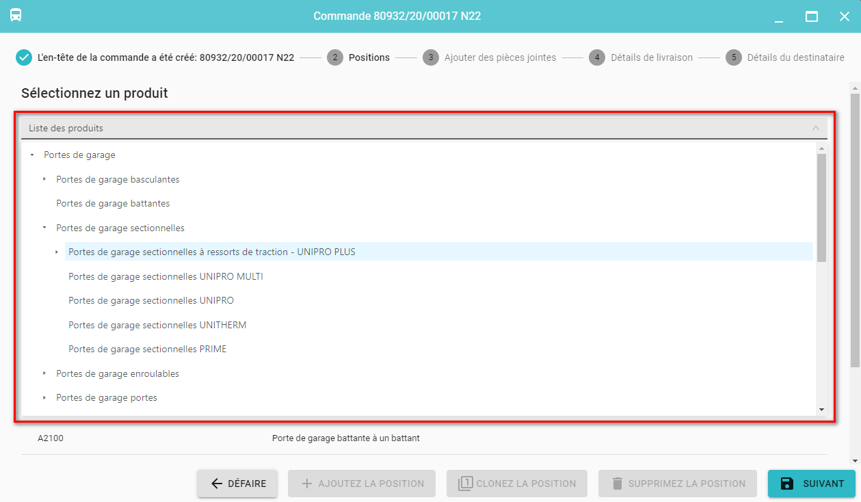The image size is (861, 502).
Task: Expand Portes de garage enroulables node
Action: [x=44, y=373]
